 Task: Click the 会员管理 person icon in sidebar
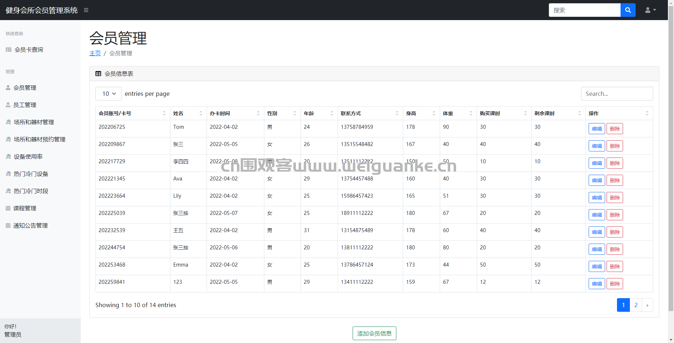click(x=8, y=88)
